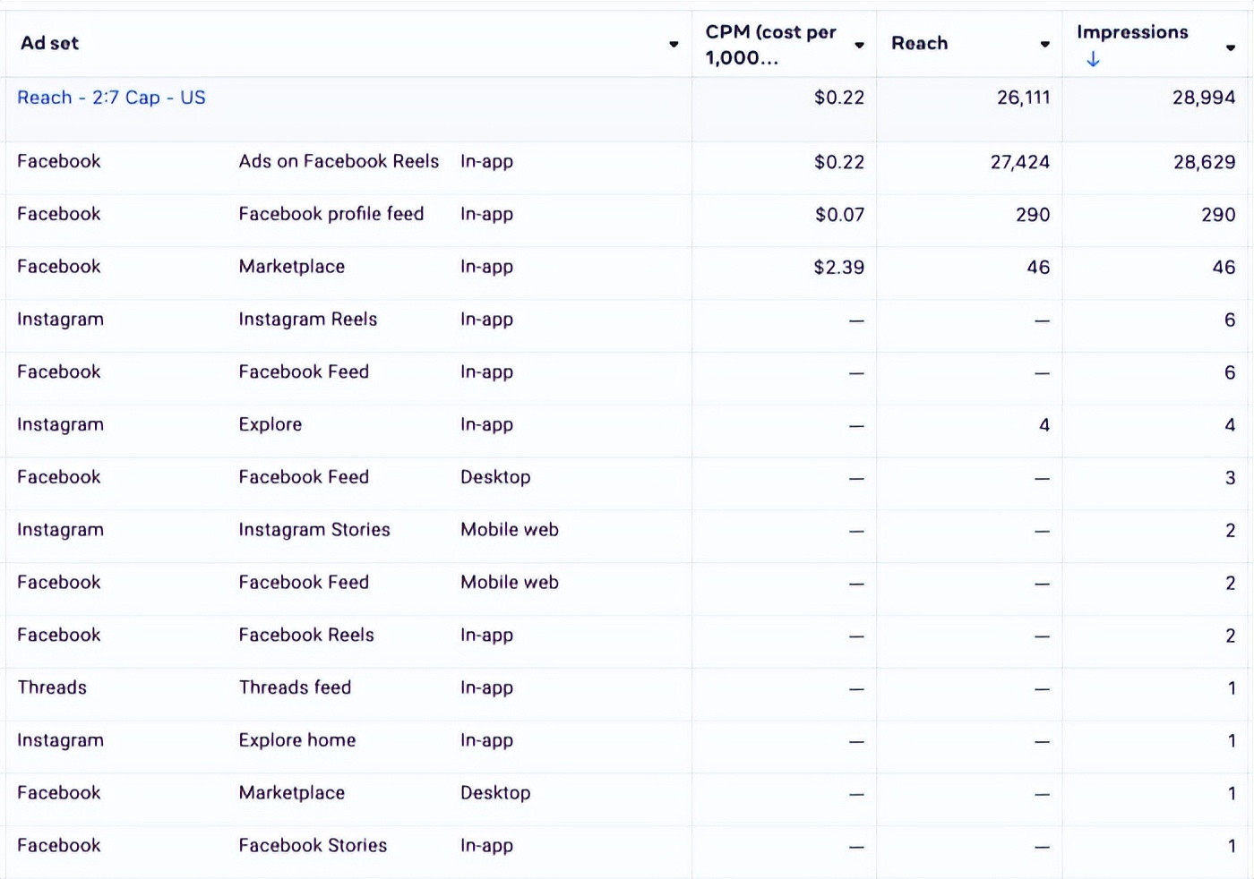Click the Facebook Stories In-app row
Image resolution: width=1254 pixels, height=879 pixels.
313,846
